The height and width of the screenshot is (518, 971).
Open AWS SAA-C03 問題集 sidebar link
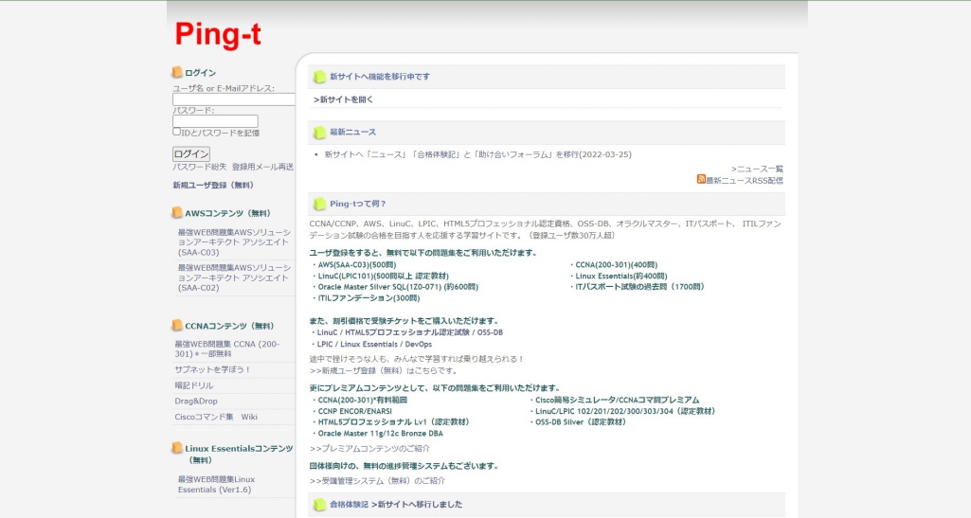click(234, 242)
